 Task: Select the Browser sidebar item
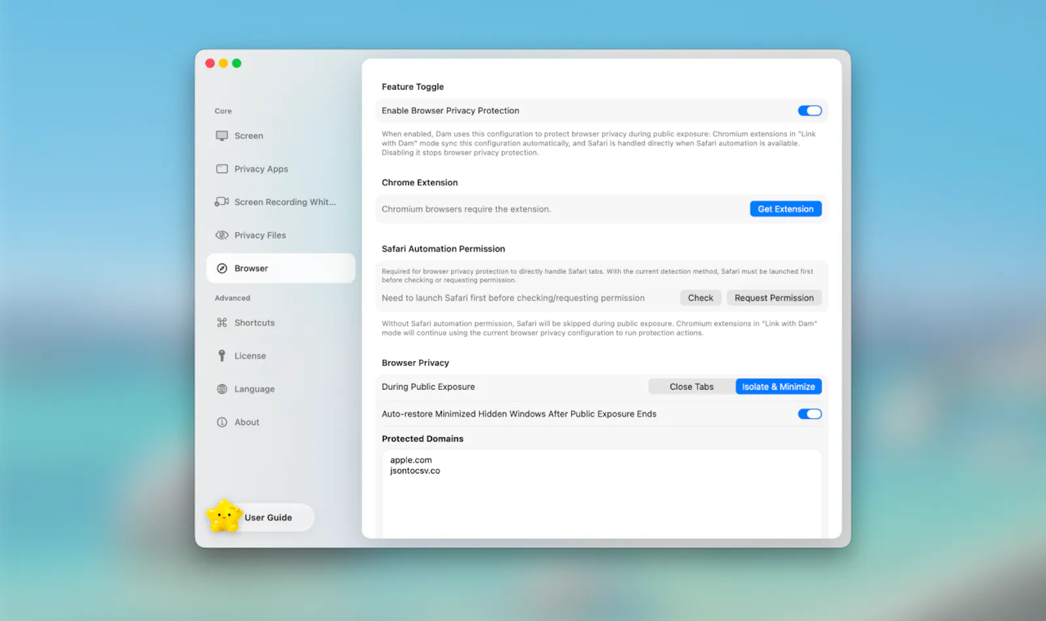[x=280, y=268]
